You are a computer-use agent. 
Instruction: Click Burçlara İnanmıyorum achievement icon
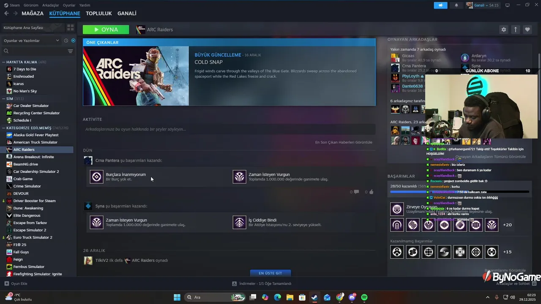[96, 176]
